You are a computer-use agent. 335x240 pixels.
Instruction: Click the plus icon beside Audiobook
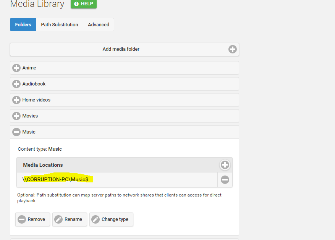[16, 84]
